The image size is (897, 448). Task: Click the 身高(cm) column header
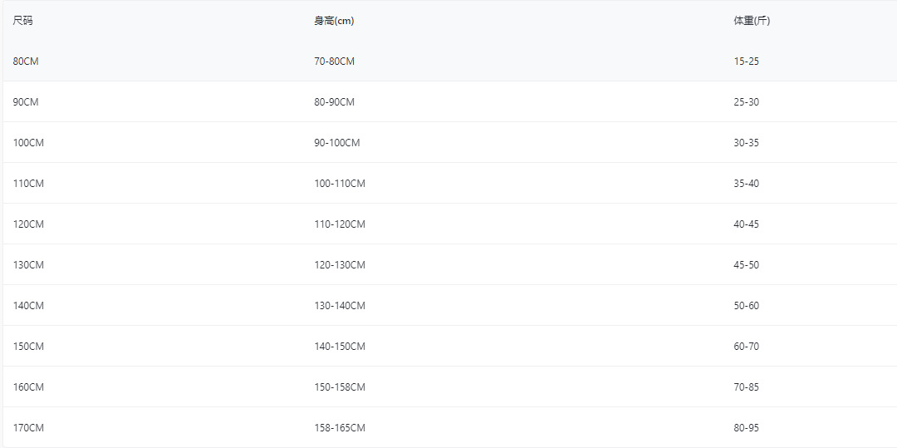coord(334,21)
